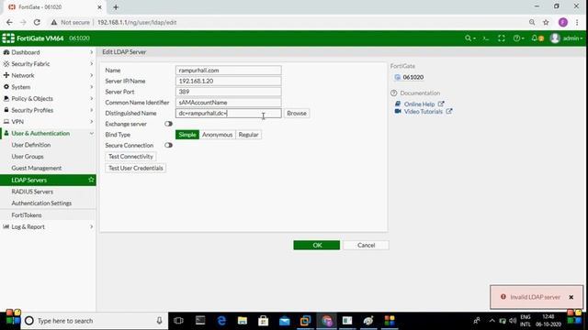
Task: Dismiss the Invalid LDAP server notification
Action: click(x=571, y=297)
